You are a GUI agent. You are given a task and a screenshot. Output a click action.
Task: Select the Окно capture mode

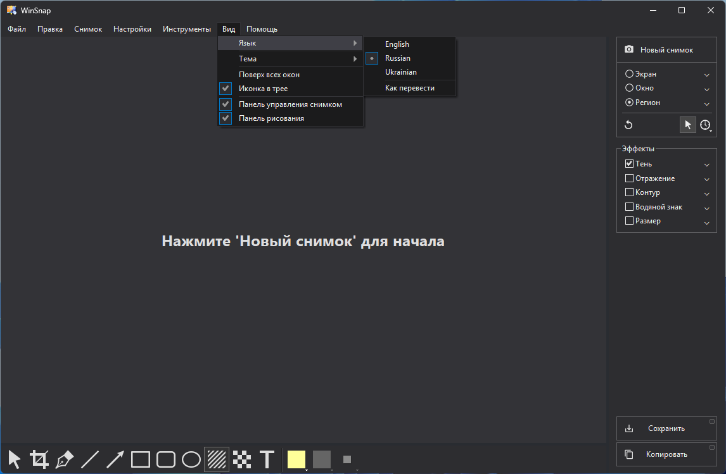(x=639, y=88)
